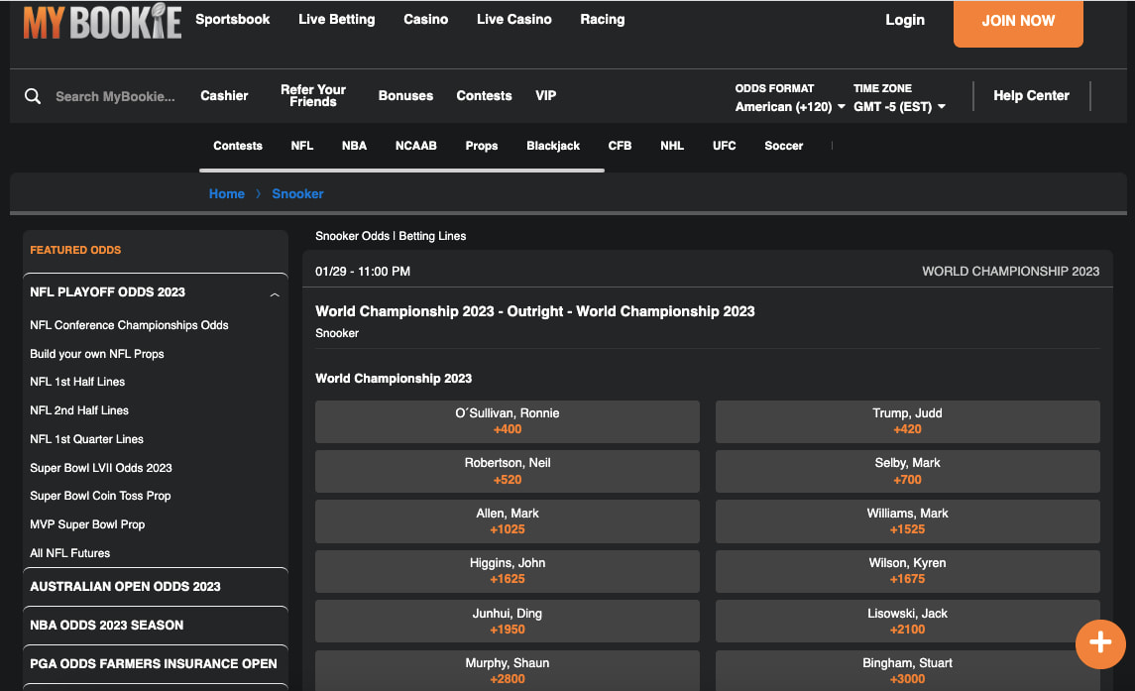Screen dimensions: 1135x691
Task: Expand Australian Open Odds 2023 section
Action: [126, 586]
